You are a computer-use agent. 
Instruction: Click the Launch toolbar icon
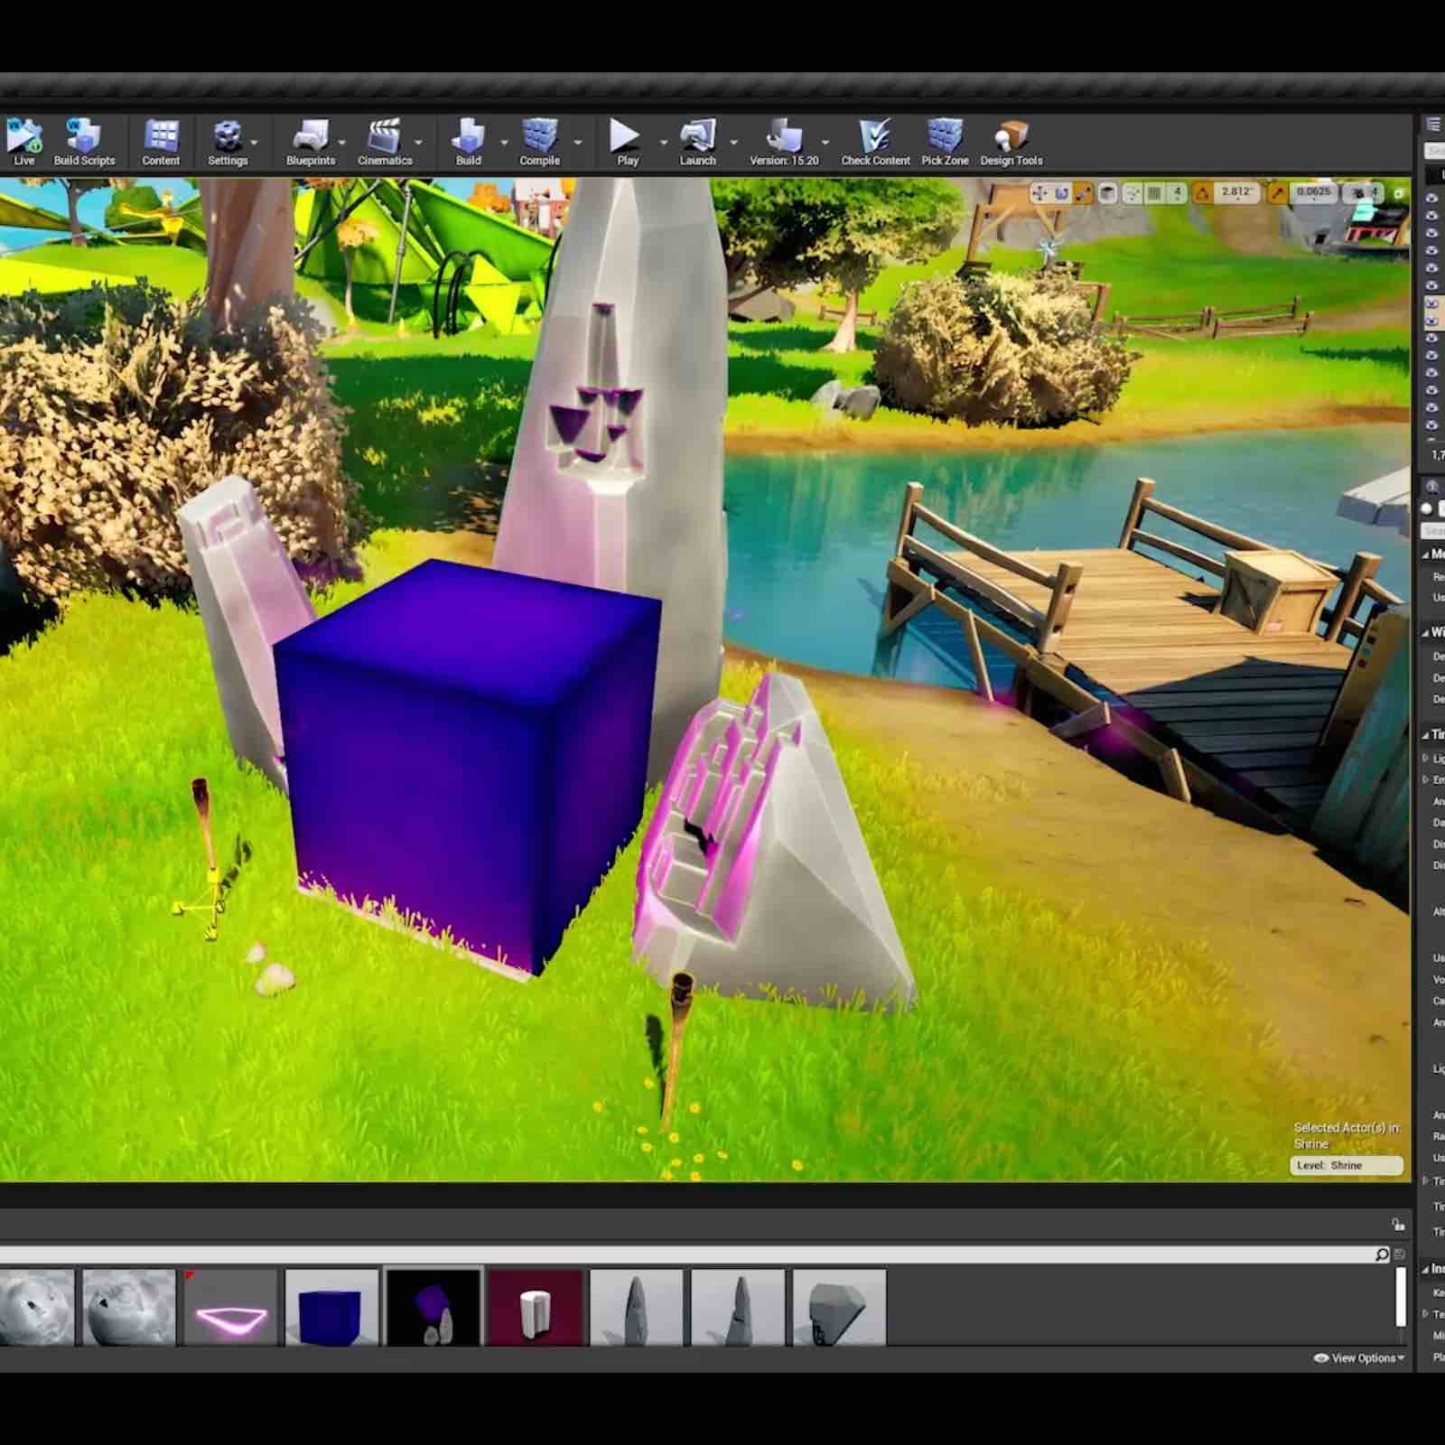[x=697, y=143]
